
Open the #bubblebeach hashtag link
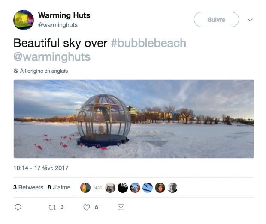(x=148, y=43)
